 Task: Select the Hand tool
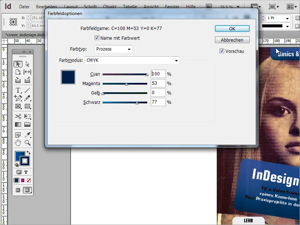coord(18,143)
